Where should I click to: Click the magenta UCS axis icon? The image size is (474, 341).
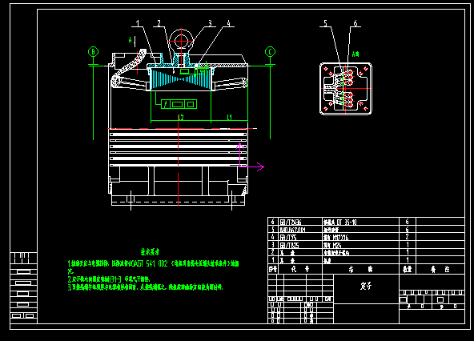250,157
